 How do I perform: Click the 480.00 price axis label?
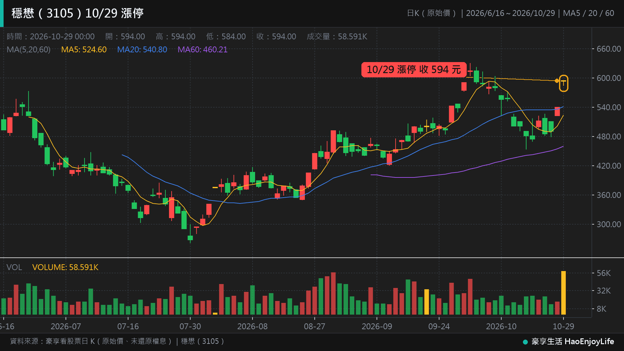[609, 136]
